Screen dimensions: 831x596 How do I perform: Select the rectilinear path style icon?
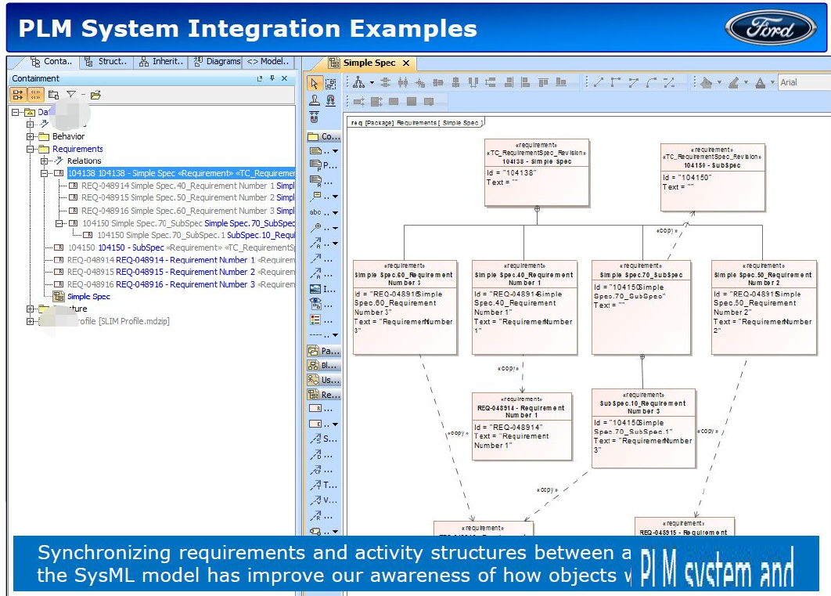tap(615, 82)
